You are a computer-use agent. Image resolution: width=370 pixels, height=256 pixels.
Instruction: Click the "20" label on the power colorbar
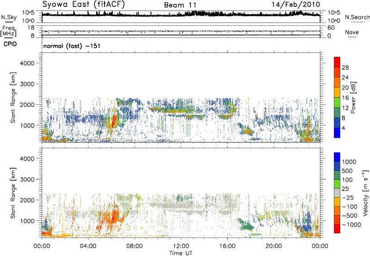[345, 88]
